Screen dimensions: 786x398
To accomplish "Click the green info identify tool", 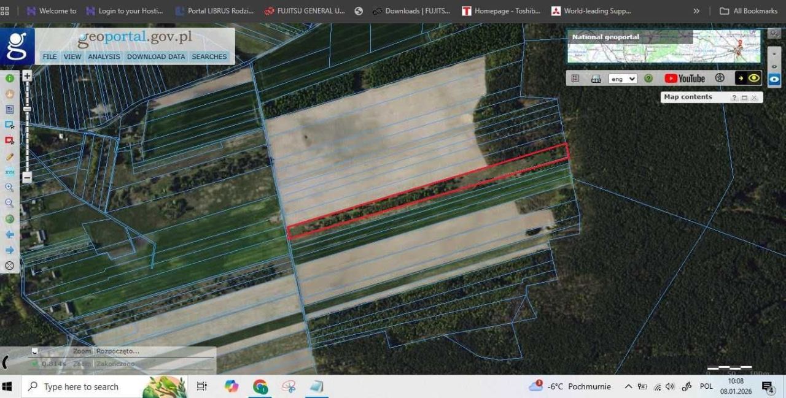I will click(x=9, y=78).
